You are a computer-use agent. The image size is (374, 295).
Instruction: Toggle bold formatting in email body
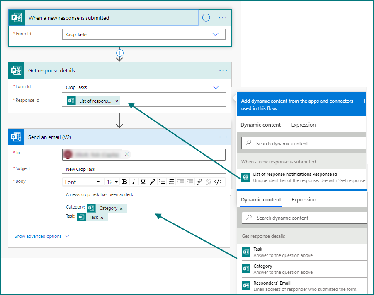[x=124, y=182]
